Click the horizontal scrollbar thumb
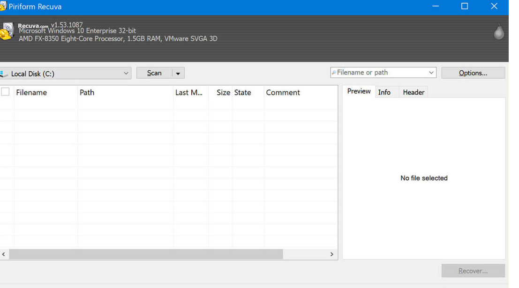 coord(145,254)
